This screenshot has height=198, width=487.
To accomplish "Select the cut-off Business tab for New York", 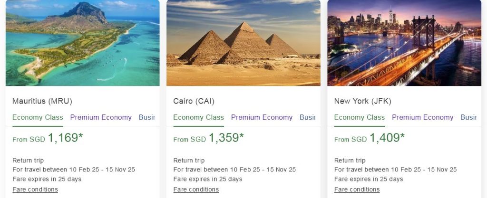I will click(468, 117).
